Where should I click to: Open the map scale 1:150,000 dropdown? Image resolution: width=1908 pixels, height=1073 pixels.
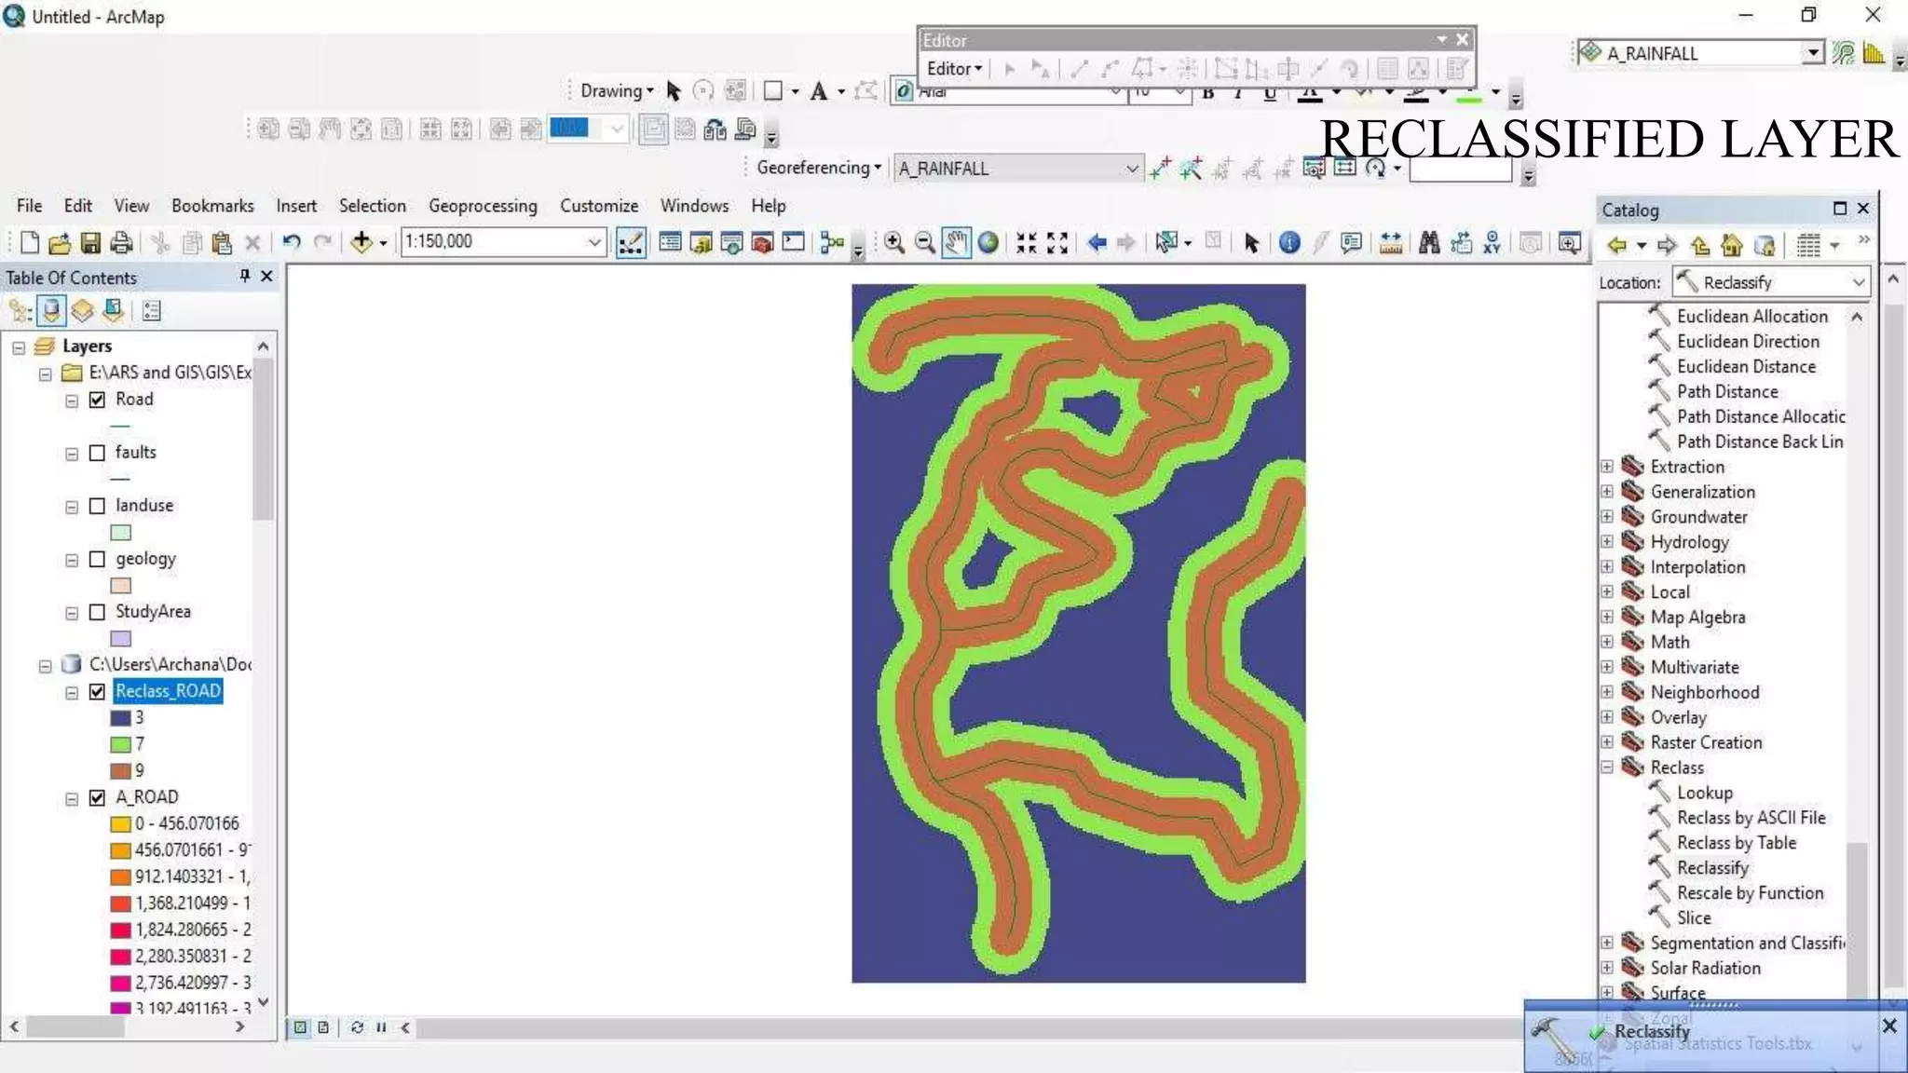pos(593,243)
